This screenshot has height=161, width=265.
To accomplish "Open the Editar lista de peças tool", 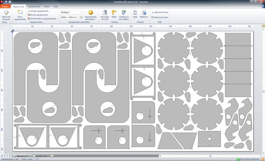I will click(6, 15).
